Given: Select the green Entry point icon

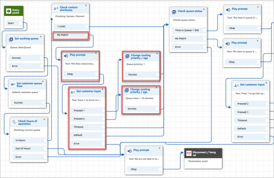Looking at the screenshot, I should [x=9, y=10].
